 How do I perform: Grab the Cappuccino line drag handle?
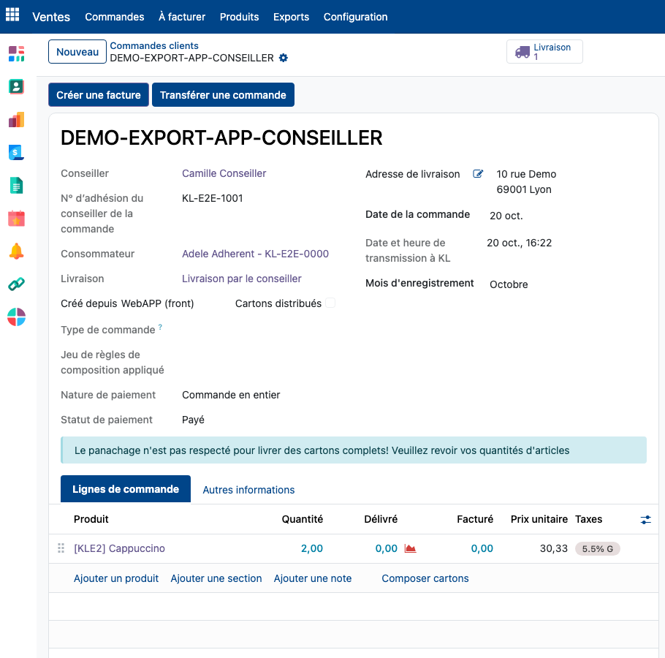pyautogui.click(x=61, y=548)
